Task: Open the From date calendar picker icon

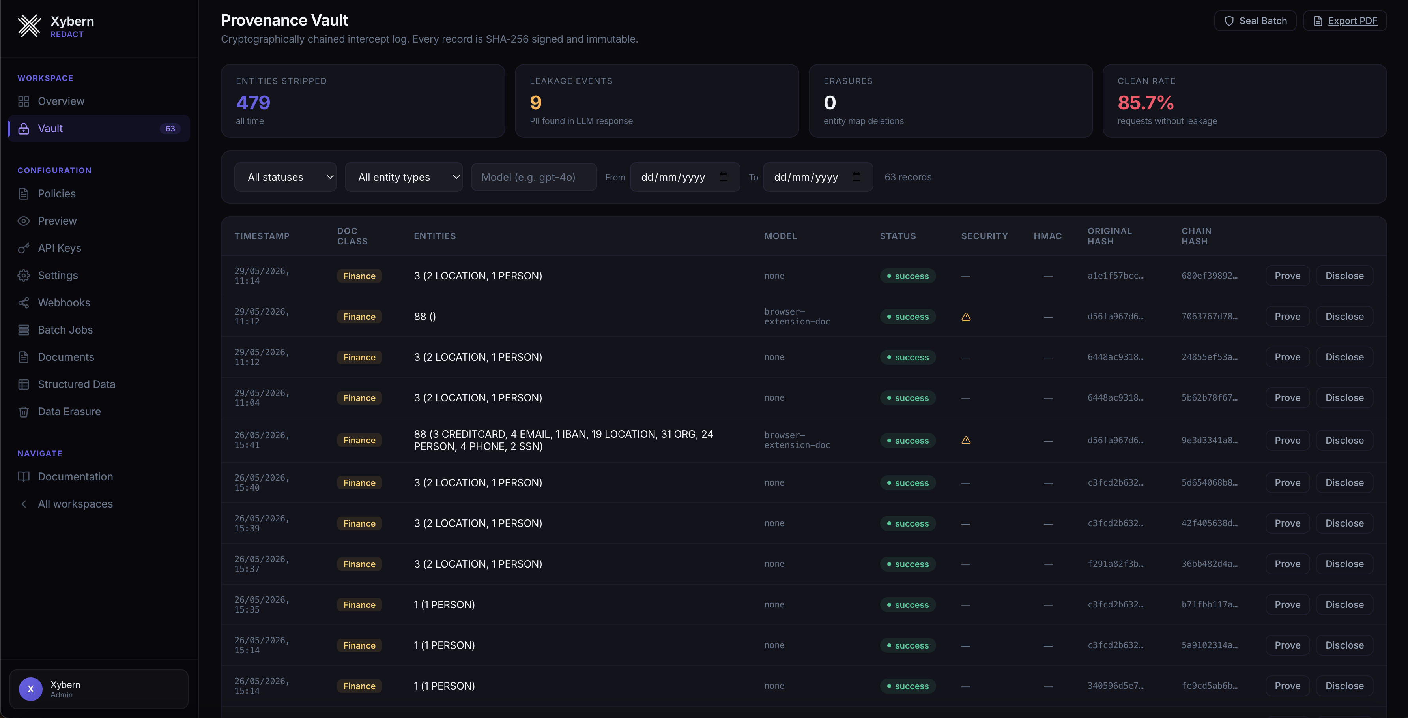Action: (724, 177)
